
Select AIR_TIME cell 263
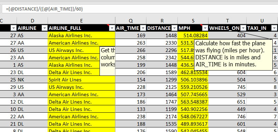(131, 43)
